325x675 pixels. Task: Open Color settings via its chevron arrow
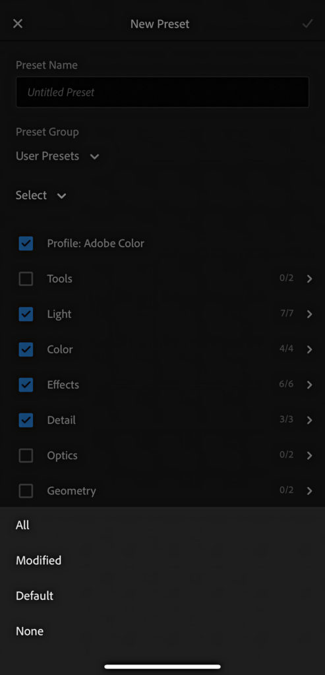pos(309,349)
